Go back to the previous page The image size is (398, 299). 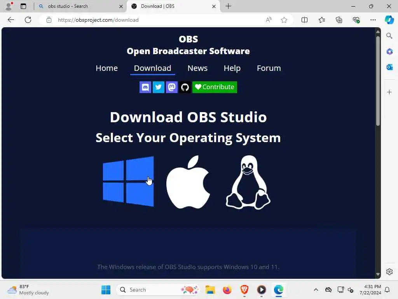[x=10, y=20]
